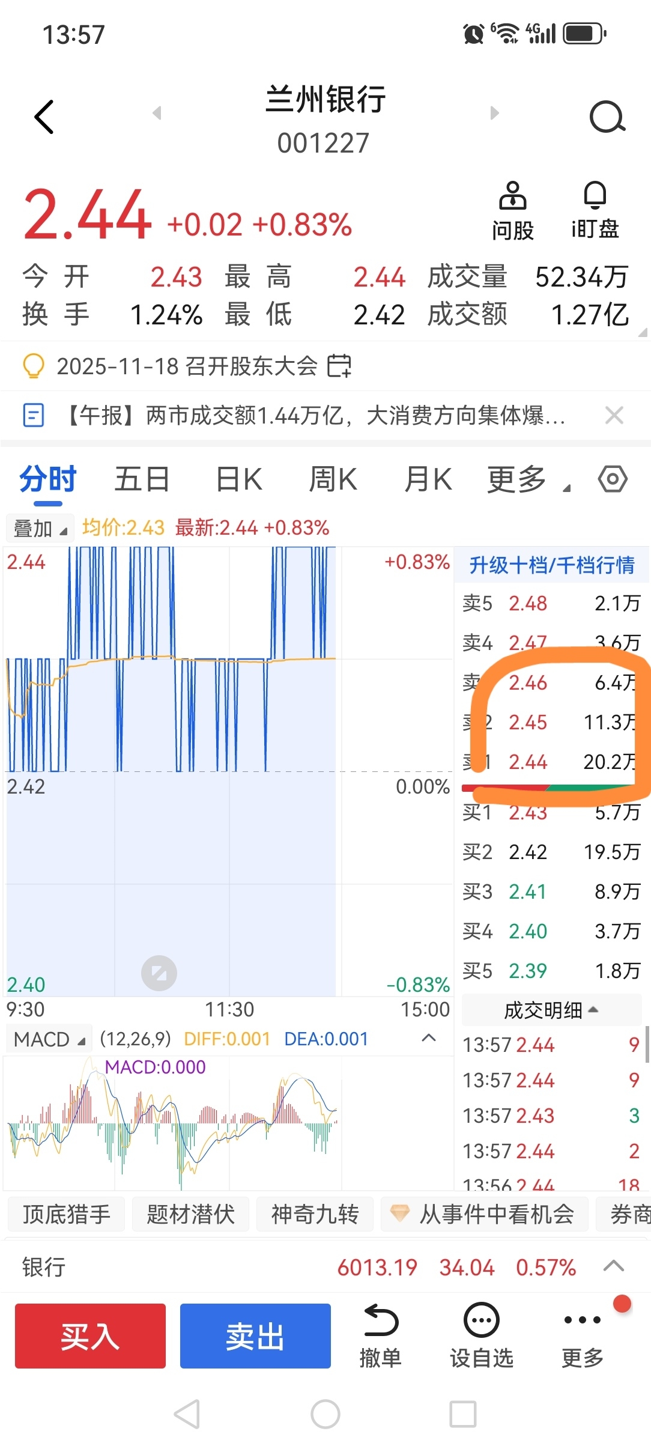
Task: Collapse the 成交明细 trade detail list
Action: click(x=551, y=1010)
